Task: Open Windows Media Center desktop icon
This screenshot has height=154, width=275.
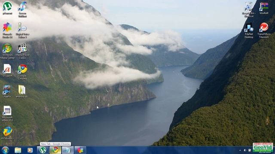Action: point(7,51)
